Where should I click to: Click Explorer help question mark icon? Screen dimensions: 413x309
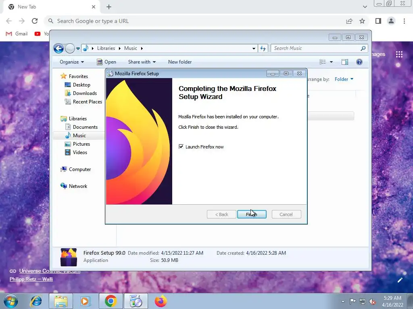pyautogui.click(x=359, y=62)
